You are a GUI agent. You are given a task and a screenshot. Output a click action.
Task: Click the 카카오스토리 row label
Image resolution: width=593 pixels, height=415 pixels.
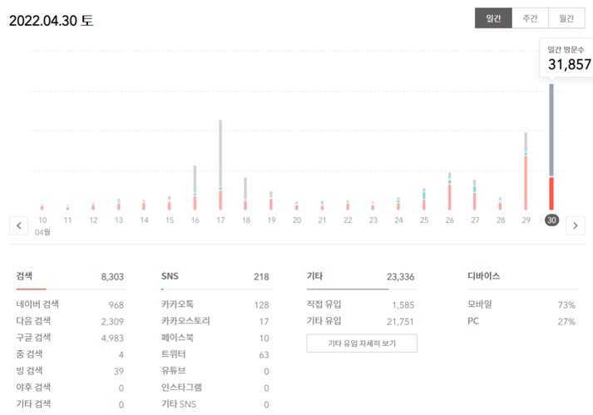185,321
